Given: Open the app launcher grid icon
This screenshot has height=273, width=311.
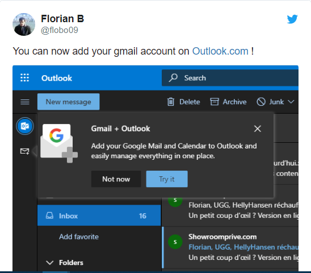Looking at the screenshot, I should pos(25,78).
